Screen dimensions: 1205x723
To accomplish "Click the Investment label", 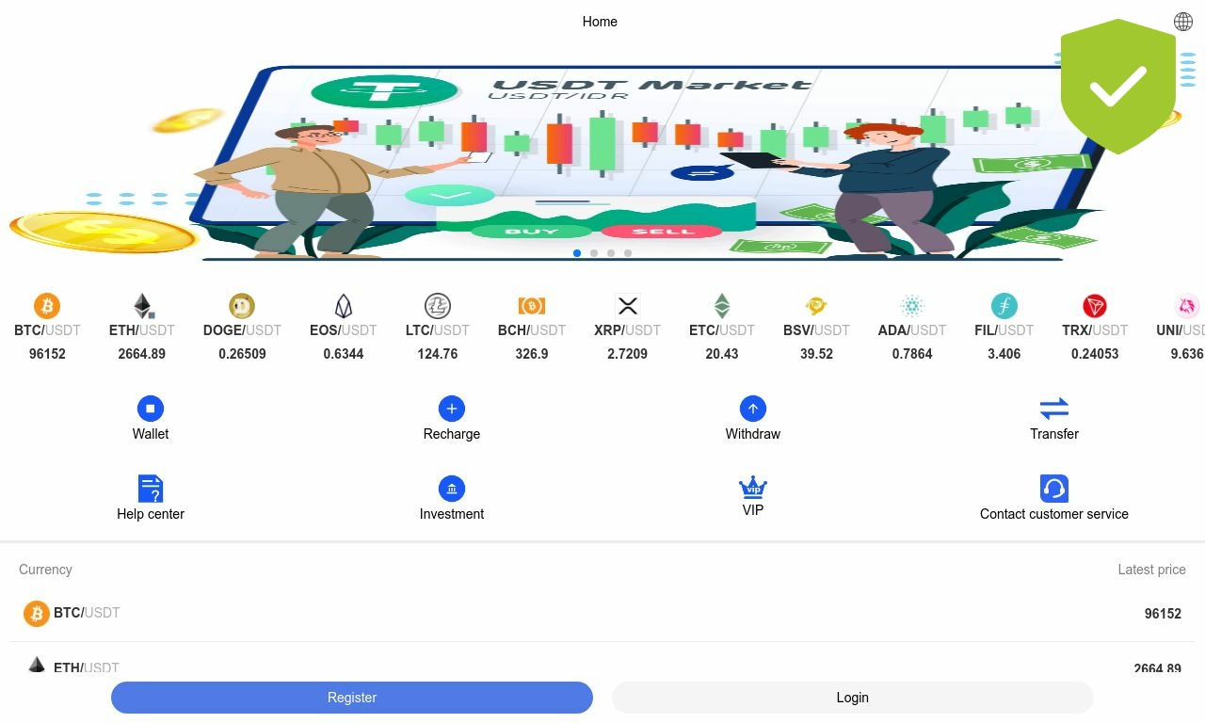I will [x=452, y=514].
